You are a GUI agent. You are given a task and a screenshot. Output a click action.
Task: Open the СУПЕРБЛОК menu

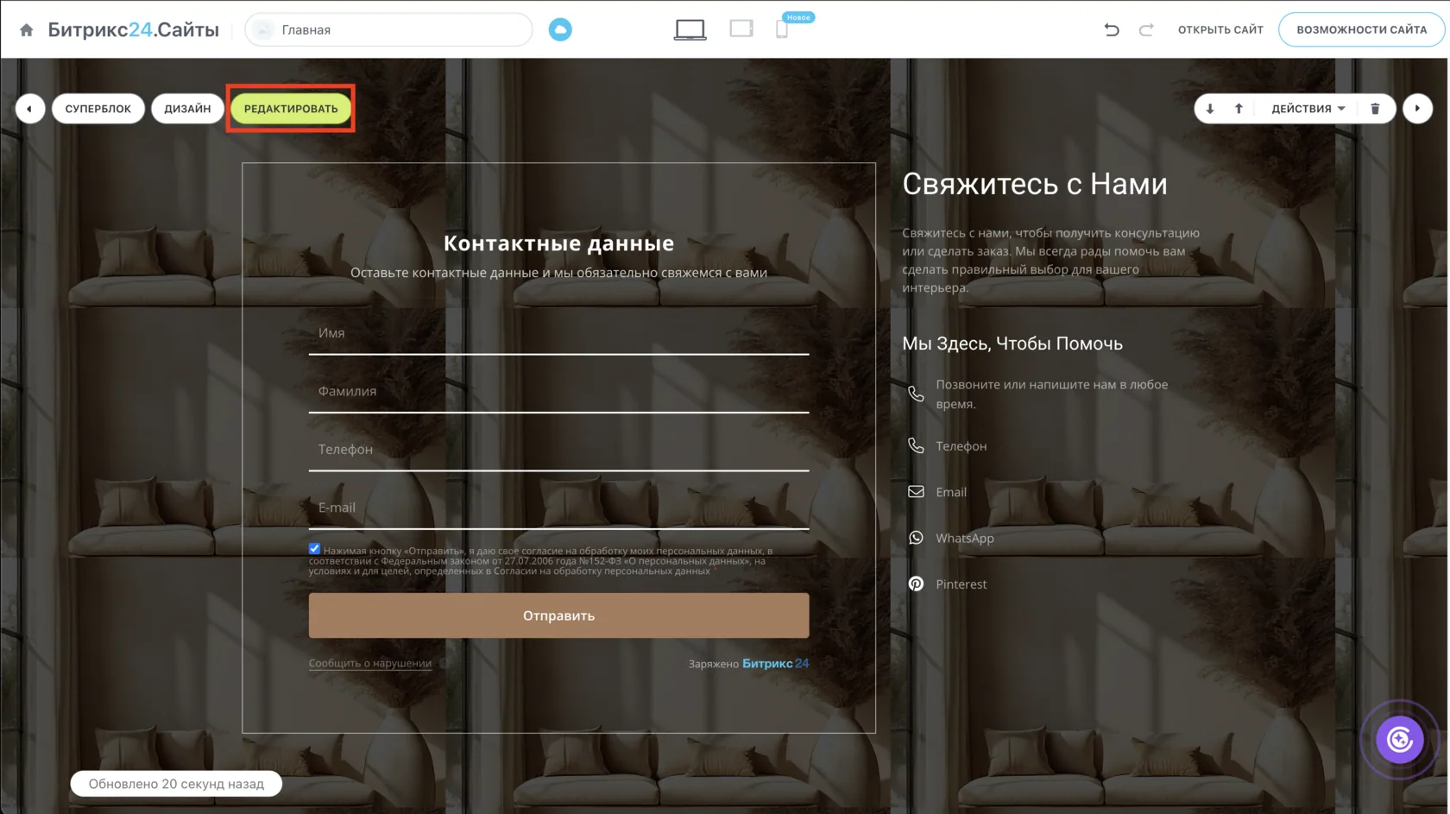98,109
